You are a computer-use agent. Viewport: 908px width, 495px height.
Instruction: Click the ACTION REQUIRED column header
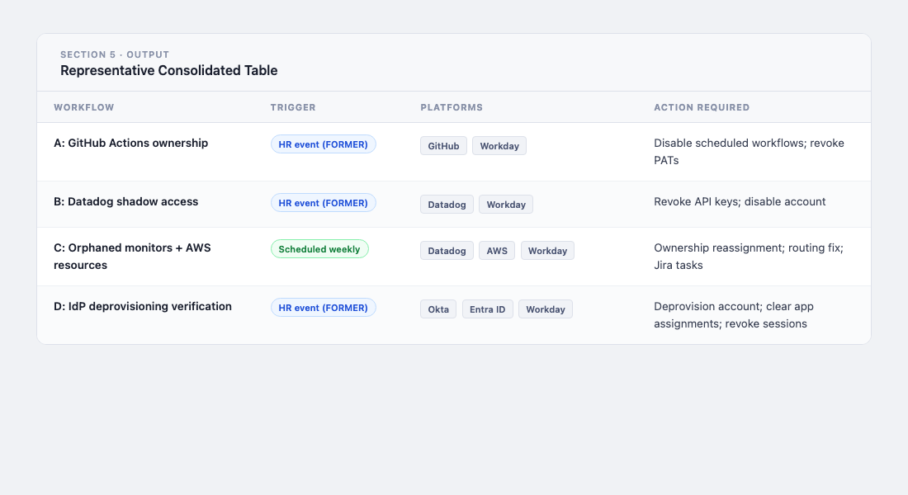pyautogui.click(x=702, y=107)
